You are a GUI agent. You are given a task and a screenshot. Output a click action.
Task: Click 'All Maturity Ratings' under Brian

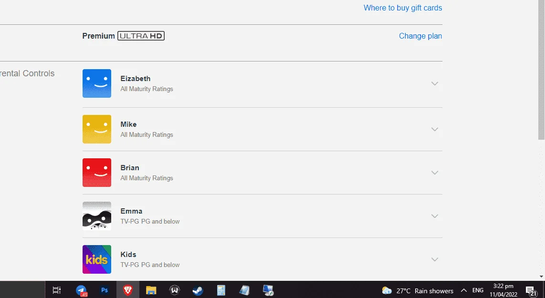147,178
